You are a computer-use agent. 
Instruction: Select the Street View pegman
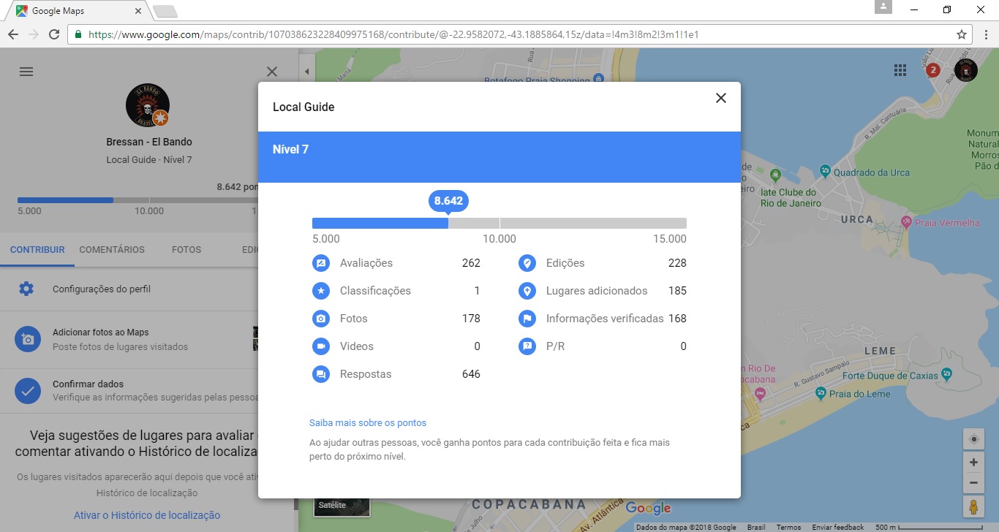point(974,506)
